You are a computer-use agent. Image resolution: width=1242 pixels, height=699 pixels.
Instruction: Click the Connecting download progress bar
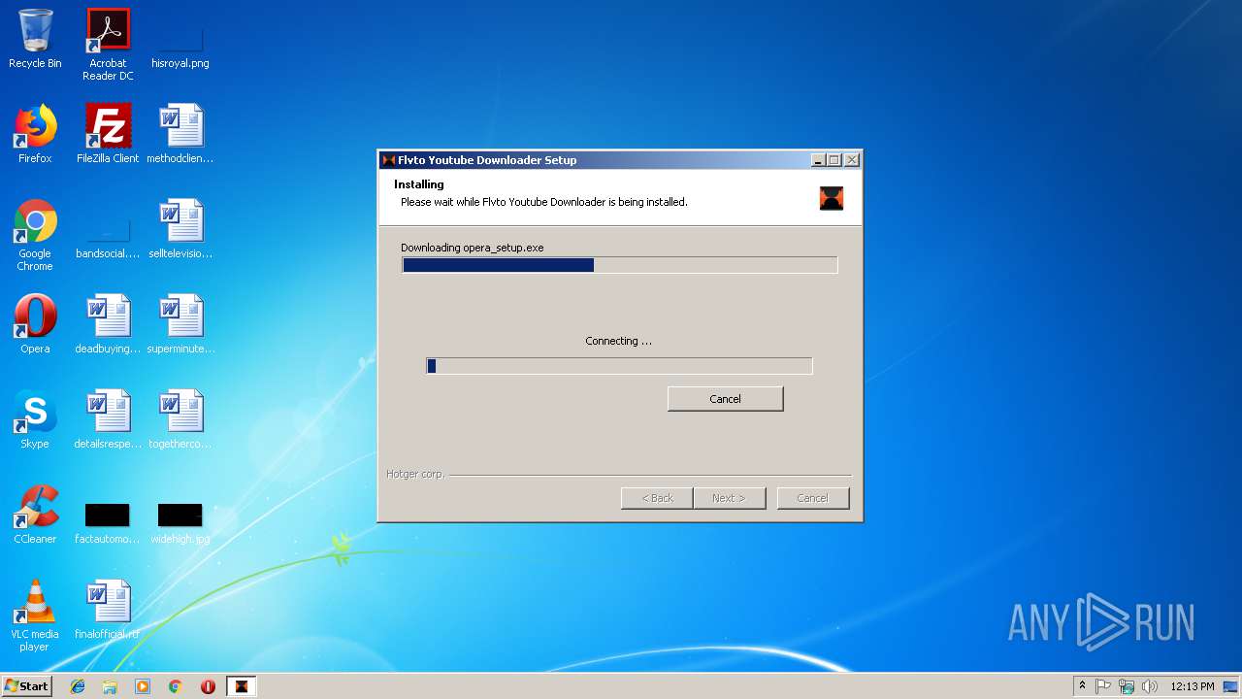click(619, 366)
